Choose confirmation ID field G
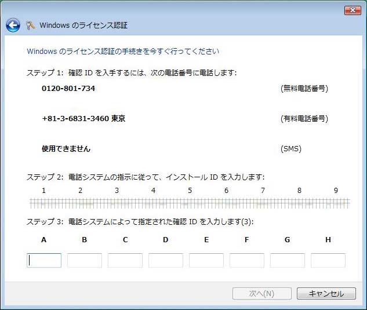 pyautogui.click(x=288, y=260)
